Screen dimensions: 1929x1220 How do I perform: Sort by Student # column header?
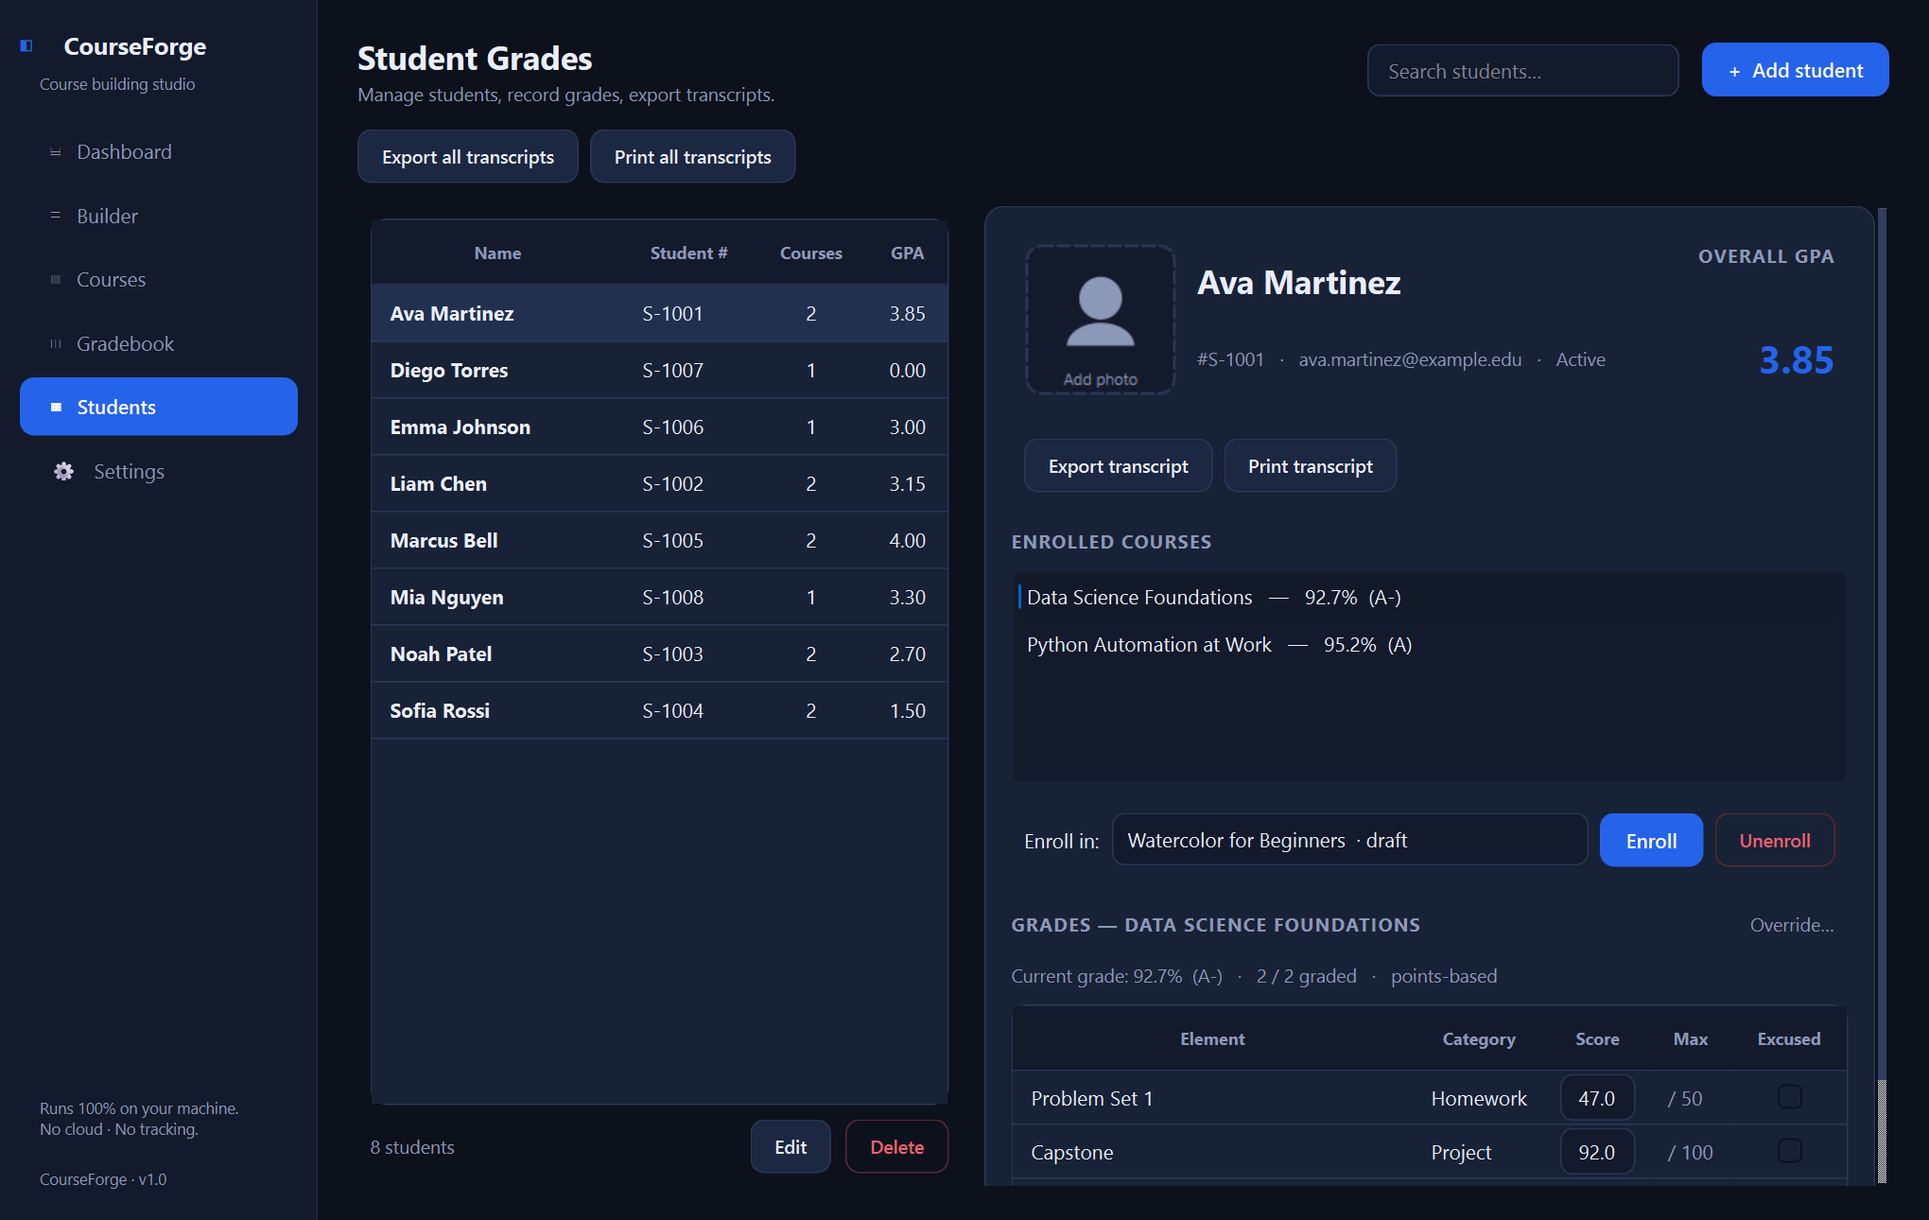(x=688, y=253)
